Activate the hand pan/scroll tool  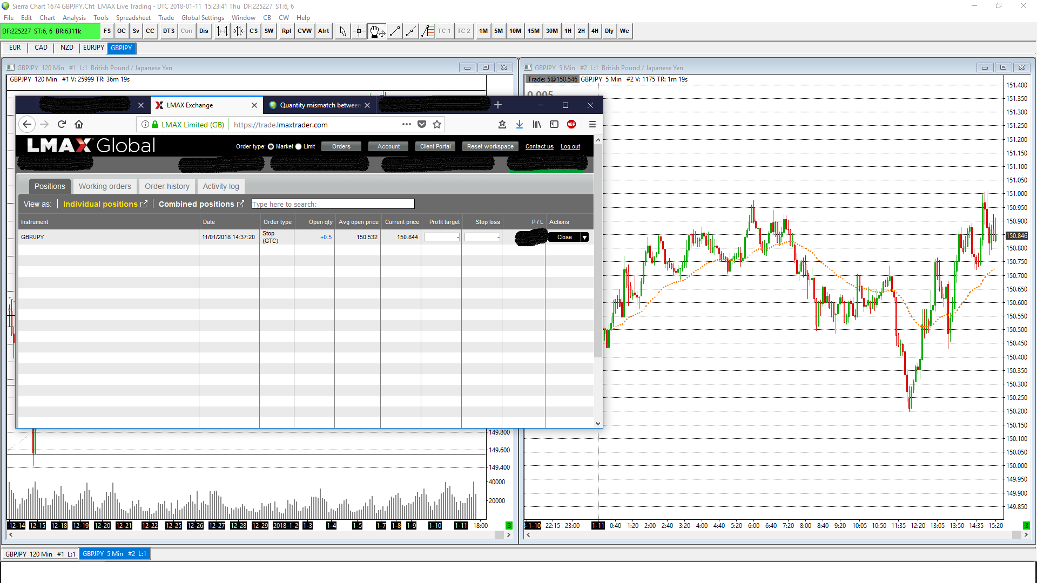pos(376,31)
